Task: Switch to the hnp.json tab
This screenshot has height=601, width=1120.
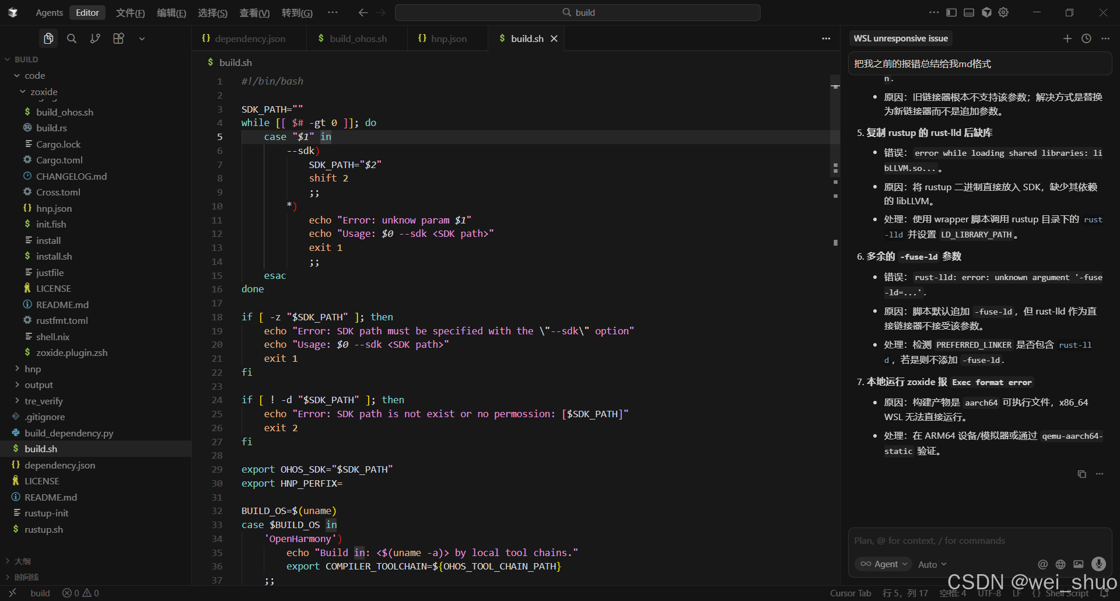Action: (447, 39)
